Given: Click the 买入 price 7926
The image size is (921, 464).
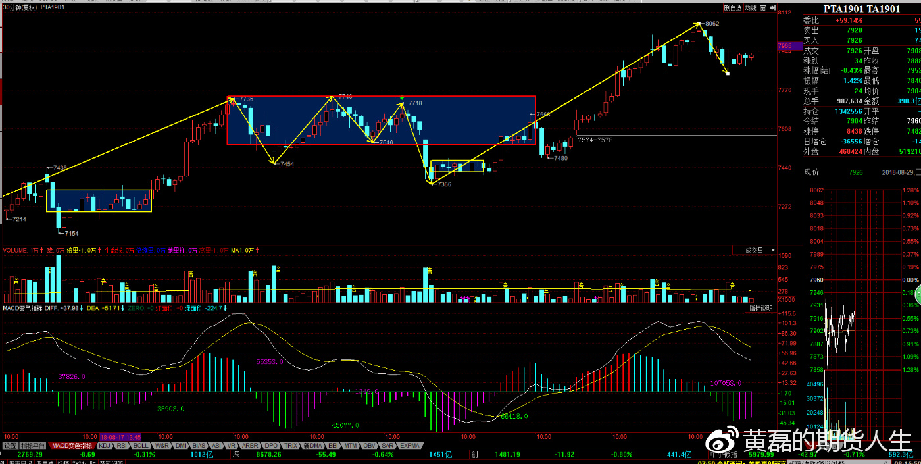Looking at the screenshot, I should [855, 40].
